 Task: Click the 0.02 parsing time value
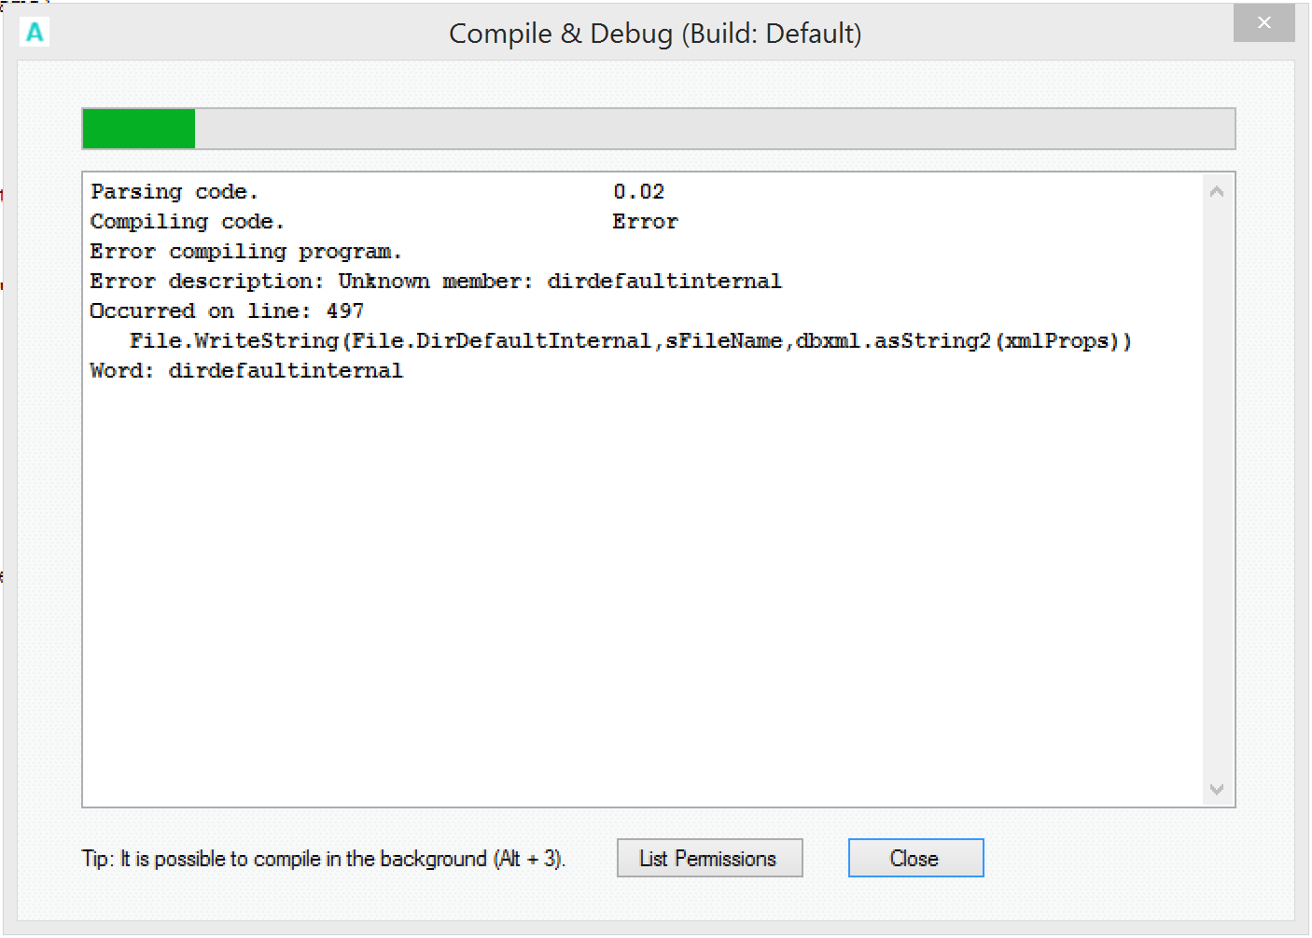(x=638, y=192)
